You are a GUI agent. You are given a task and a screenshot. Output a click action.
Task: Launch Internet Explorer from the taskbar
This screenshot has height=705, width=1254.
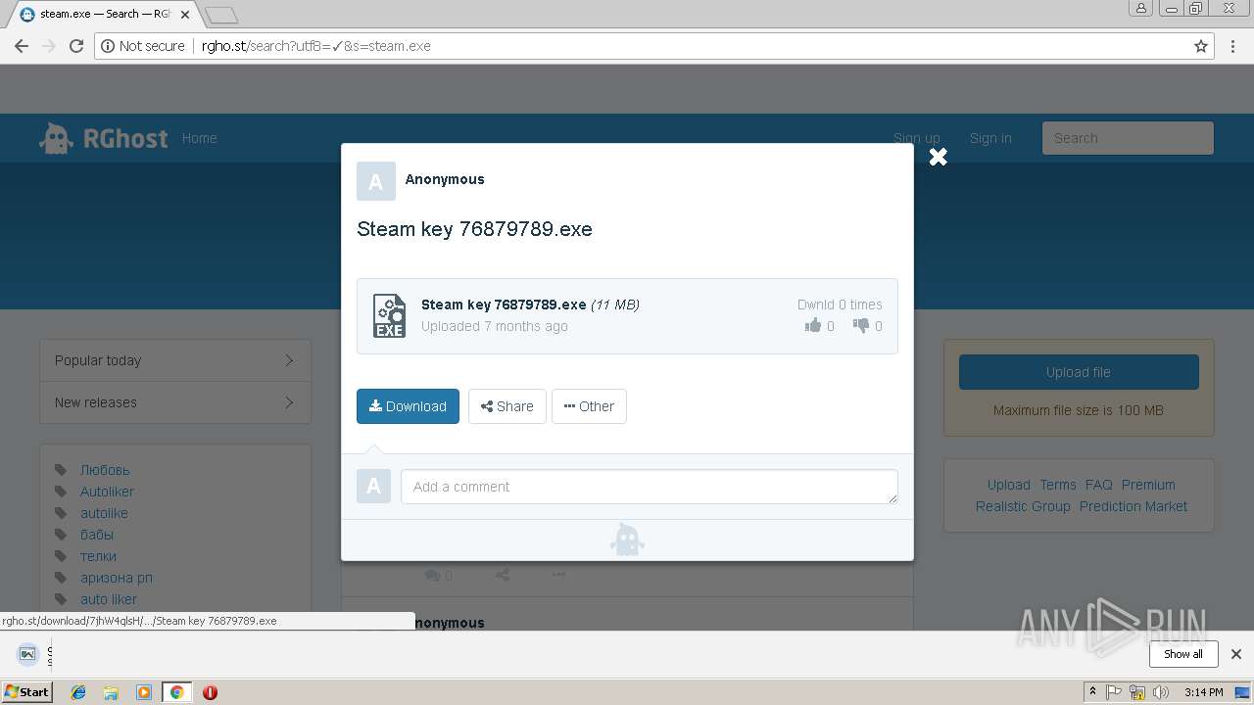click(x=78, y=692)
